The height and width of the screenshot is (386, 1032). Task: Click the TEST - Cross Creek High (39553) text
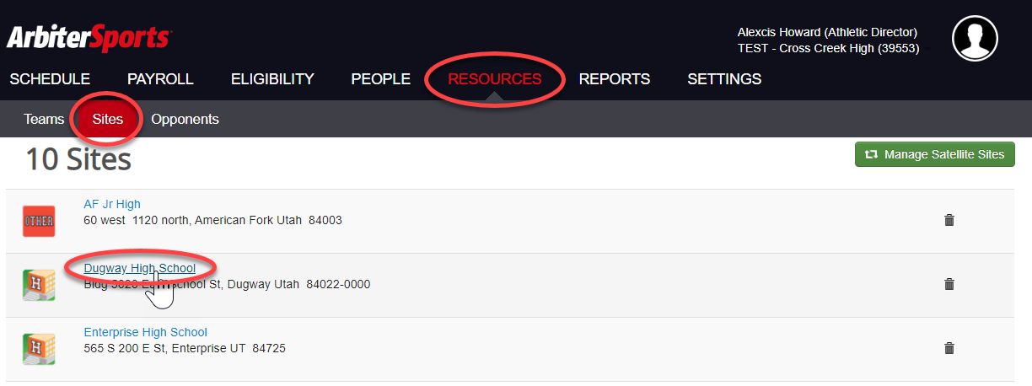pos(828,48)
